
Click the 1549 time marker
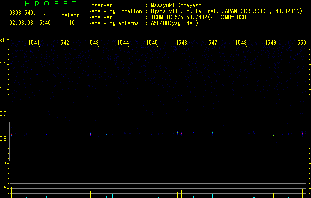(x=270, y=43)
